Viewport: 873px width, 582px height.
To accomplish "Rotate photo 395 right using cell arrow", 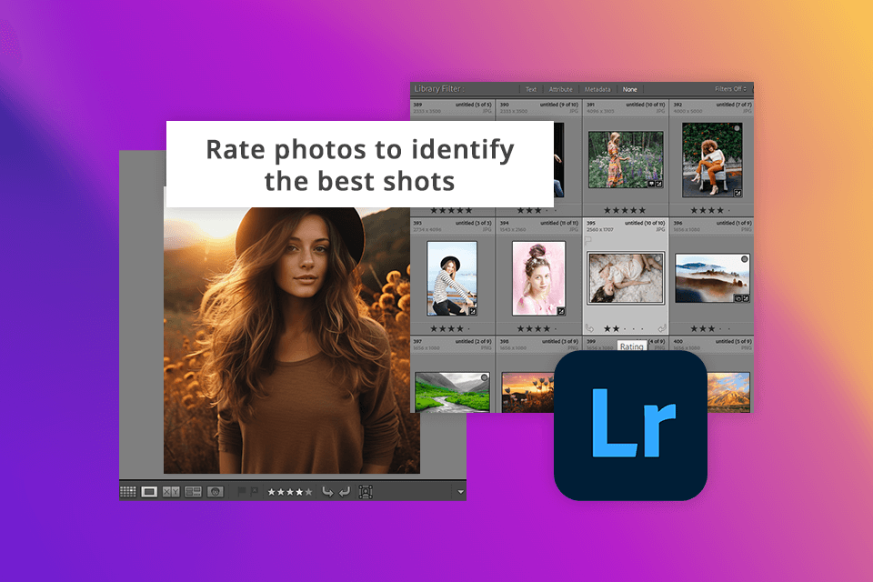I will tap(662, 328).
